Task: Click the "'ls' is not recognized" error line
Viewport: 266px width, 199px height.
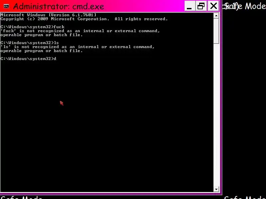Action: (x=77, y=47)
